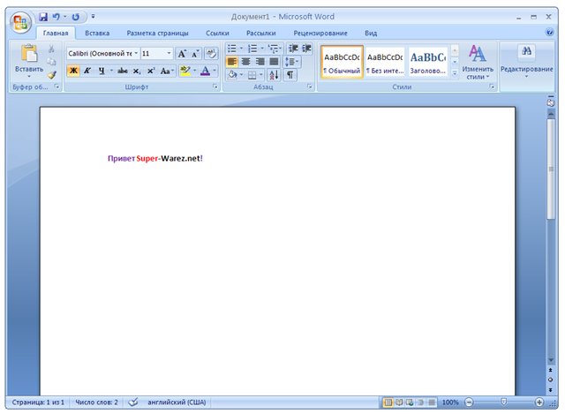Toggle Bold formatting (Ж)
The width and height of the screenshot is (565, 414).
coord(73,71)
